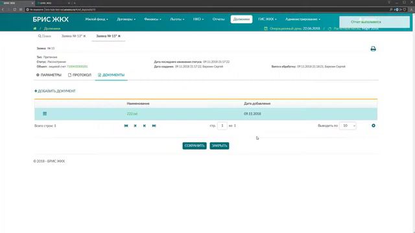415x233 pixels.
Task: Open the лицевой счет number link
Action: (x=77, y=67)
